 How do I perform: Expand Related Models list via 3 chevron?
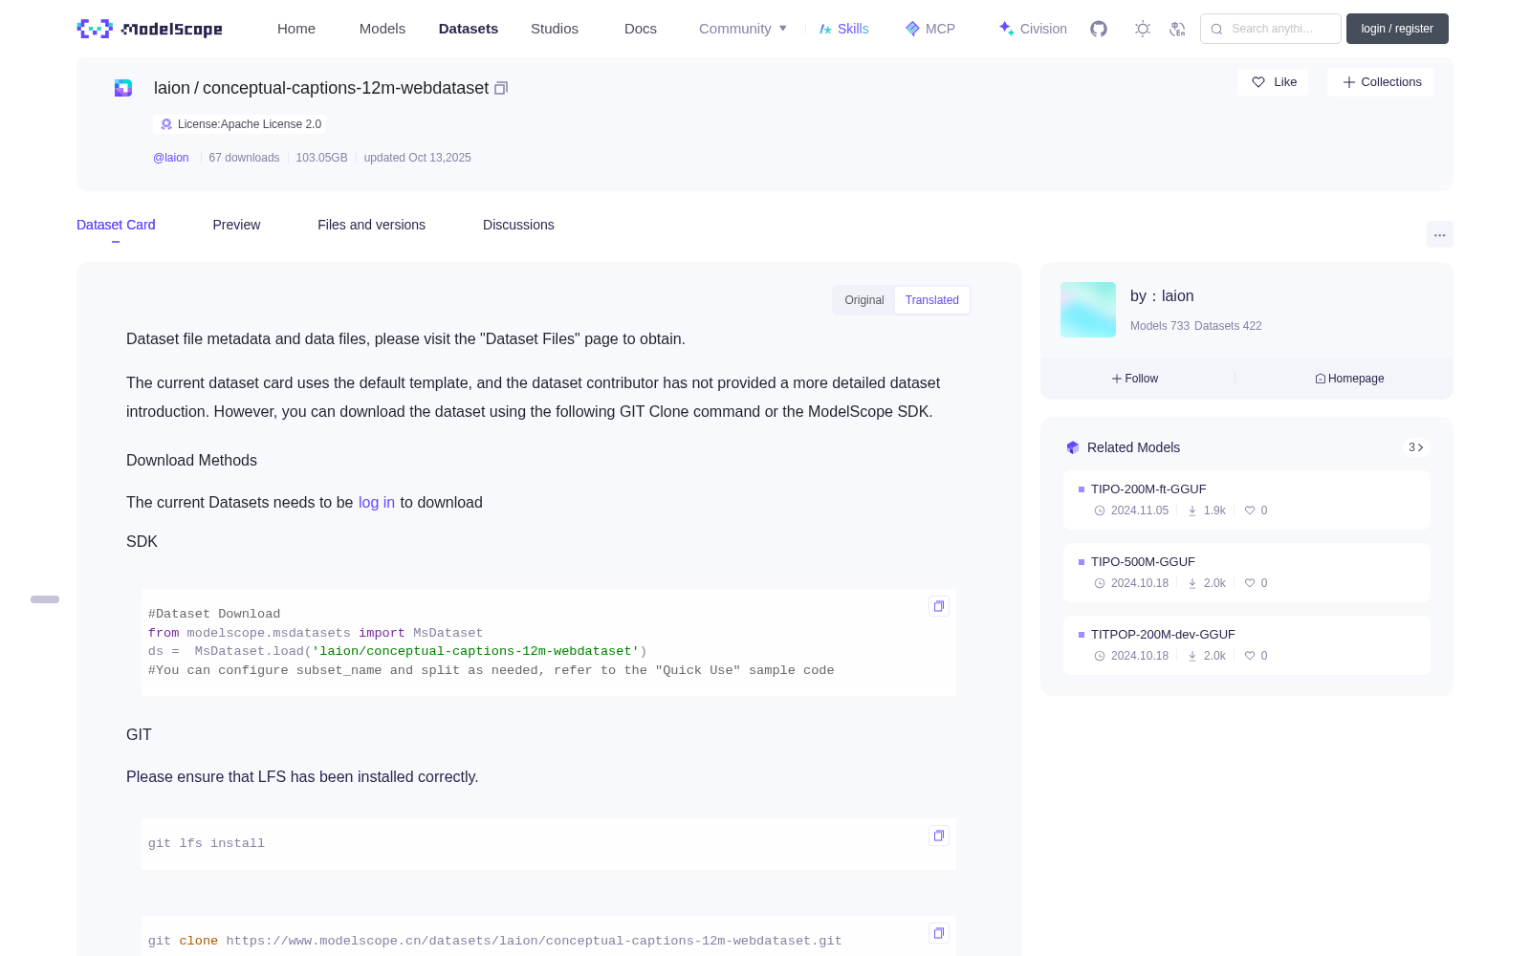[1416, 447]
